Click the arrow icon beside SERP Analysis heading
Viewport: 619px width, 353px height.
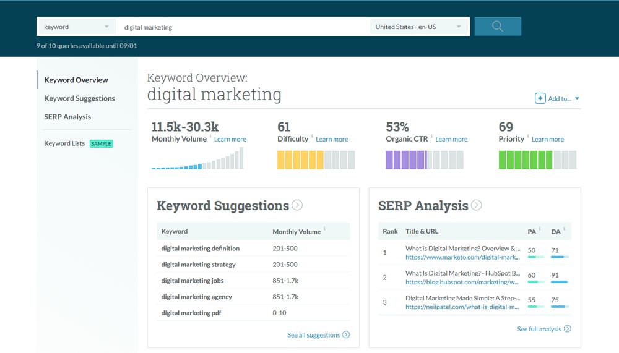pos(476,205)
